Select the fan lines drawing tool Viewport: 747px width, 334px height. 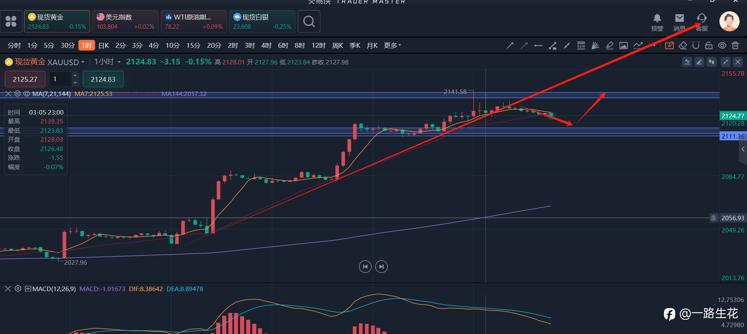coord(595,45)
